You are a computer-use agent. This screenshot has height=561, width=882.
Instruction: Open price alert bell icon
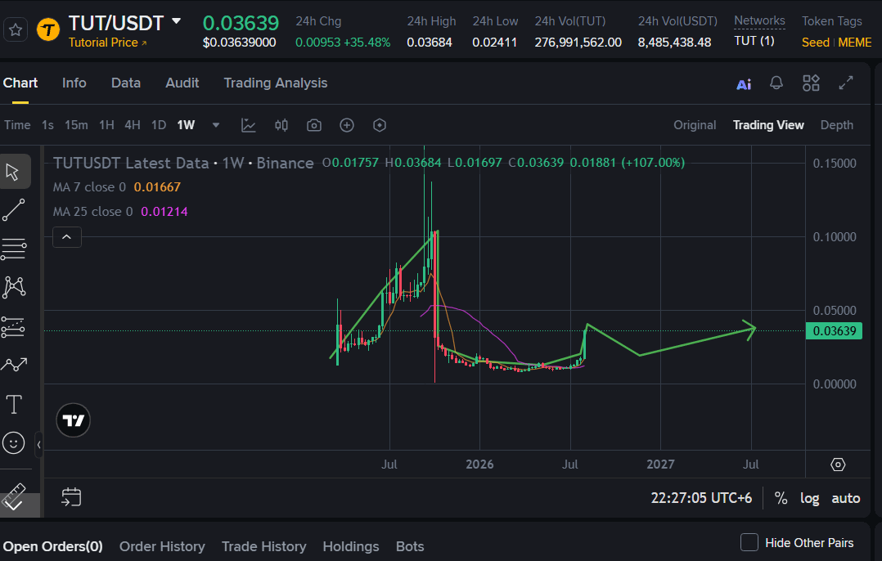[776, 83]
